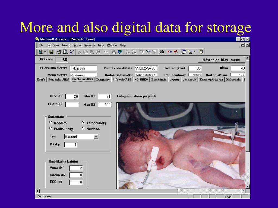
Task: Click the New Record icon
Action: click(x=169, y=52)
